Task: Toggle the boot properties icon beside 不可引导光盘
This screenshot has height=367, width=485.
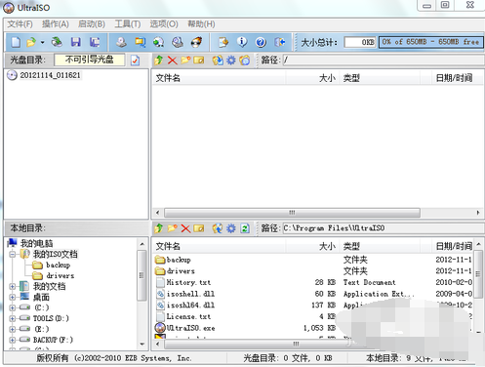Action: pyautogui.click(x=135, y=61)
